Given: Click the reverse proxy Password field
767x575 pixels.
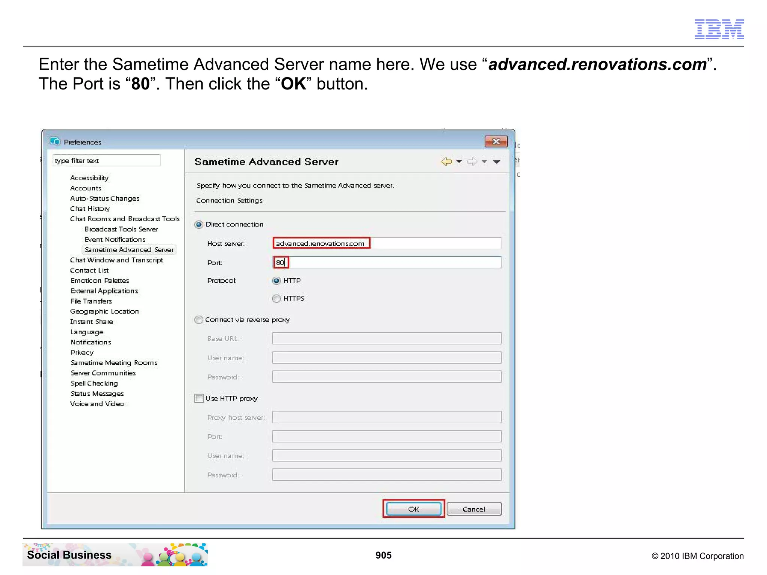Looking at the screenshot, I should click(x=387, y=377).
